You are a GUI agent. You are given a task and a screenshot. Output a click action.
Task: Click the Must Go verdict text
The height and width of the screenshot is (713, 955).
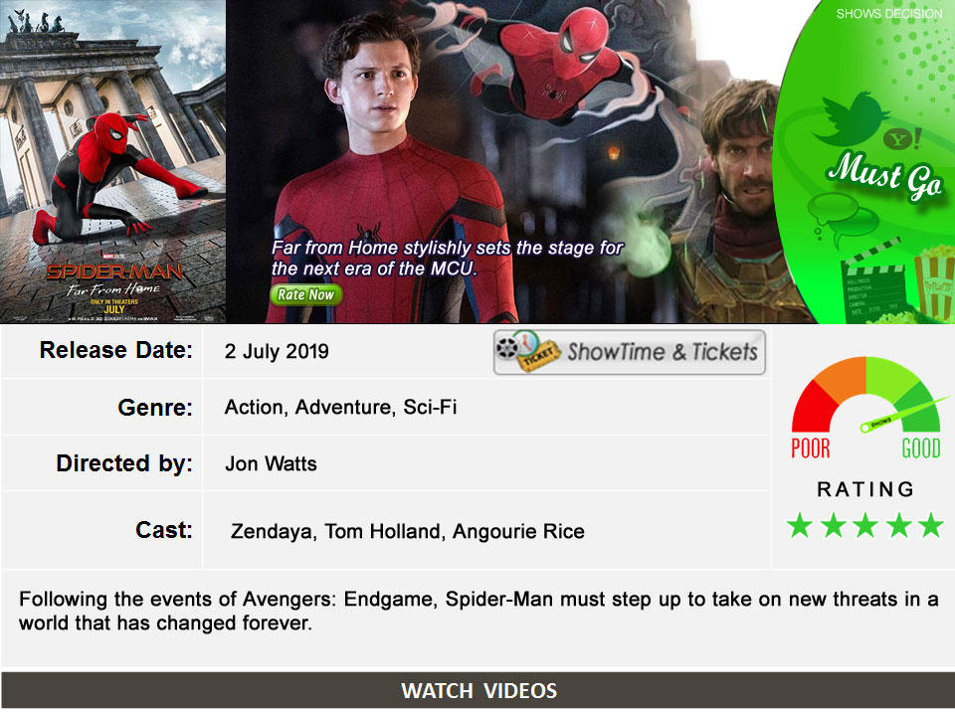coord(885,176)
